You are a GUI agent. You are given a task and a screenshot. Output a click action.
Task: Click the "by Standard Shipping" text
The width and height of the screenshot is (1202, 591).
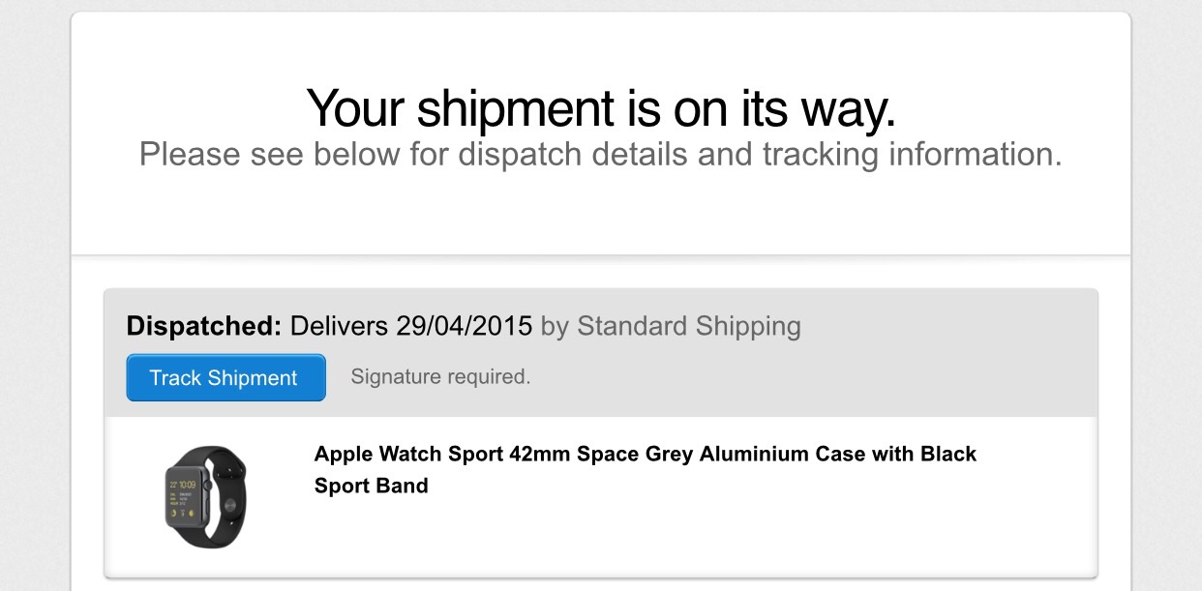pyautogui.click(x=671, y=326)
